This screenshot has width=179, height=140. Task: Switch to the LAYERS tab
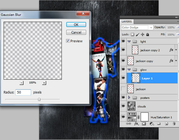[127, 21]
